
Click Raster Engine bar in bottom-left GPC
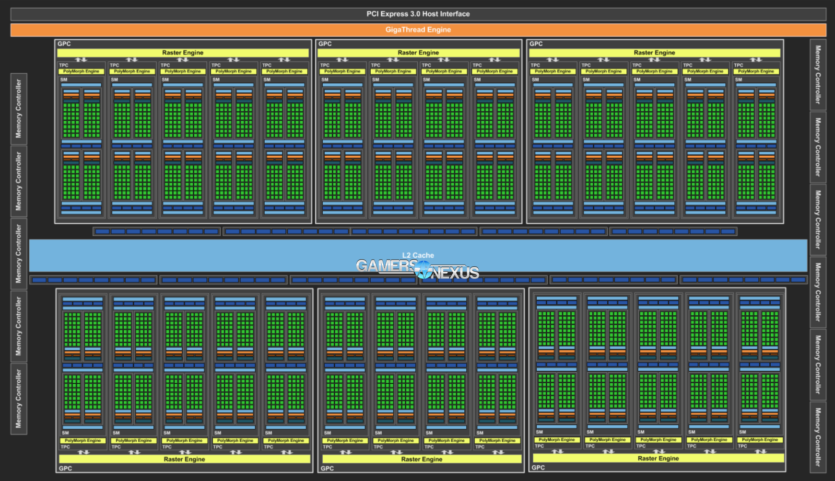[184, 459]
